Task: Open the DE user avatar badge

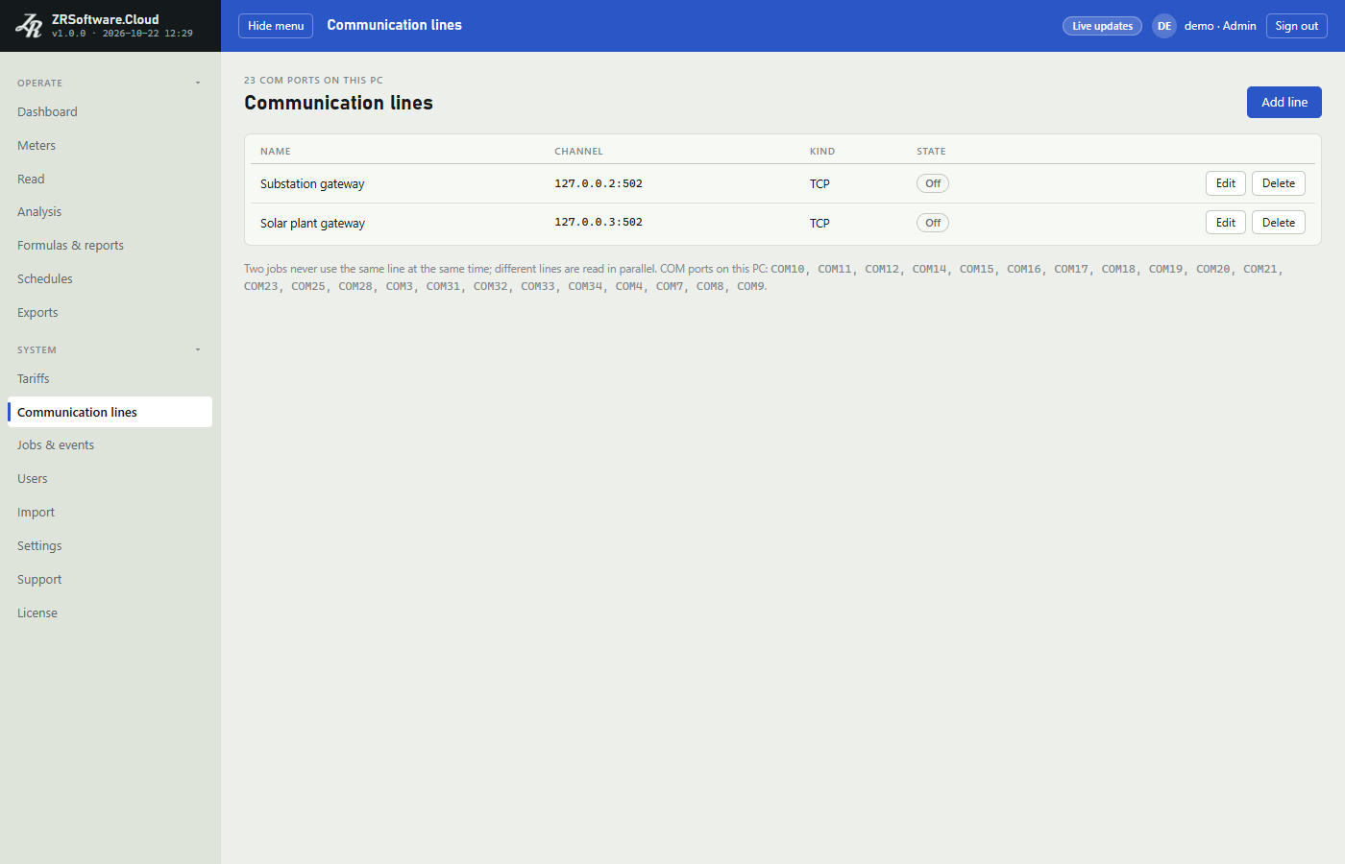Action: coord(1163,26)
